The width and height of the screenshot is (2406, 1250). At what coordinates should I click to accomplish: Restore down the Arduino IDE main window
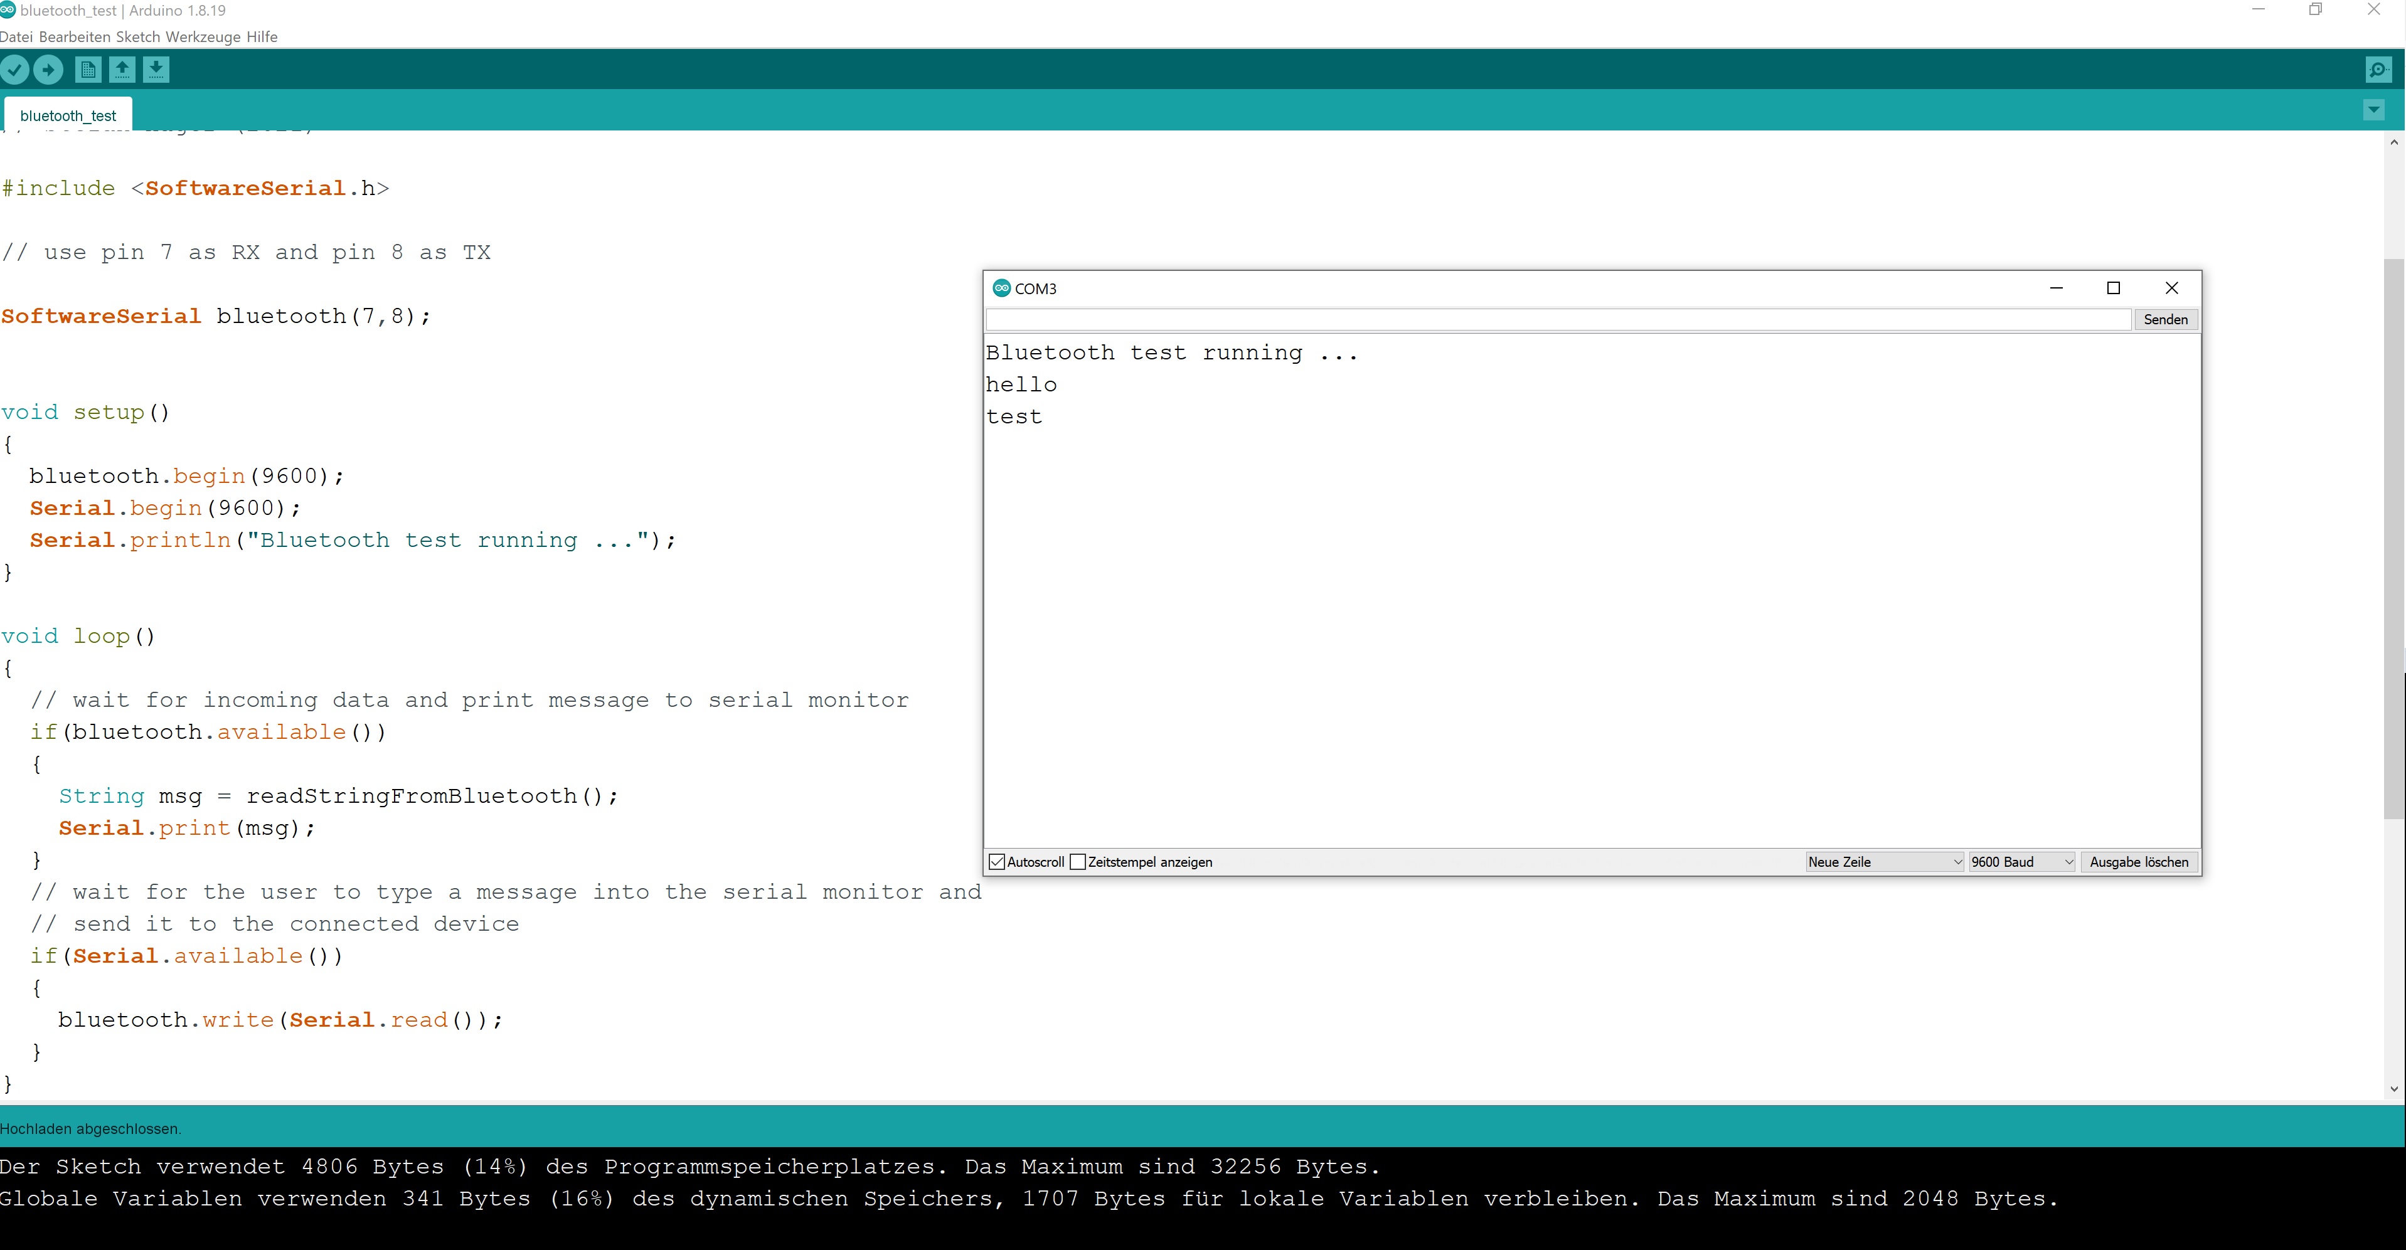click(x=2316, y=9)
